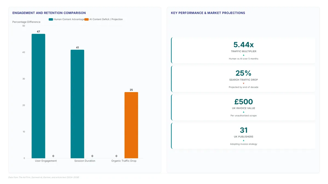Click the teal Human Content Advantage legend swatch

(x=51, y=19)
